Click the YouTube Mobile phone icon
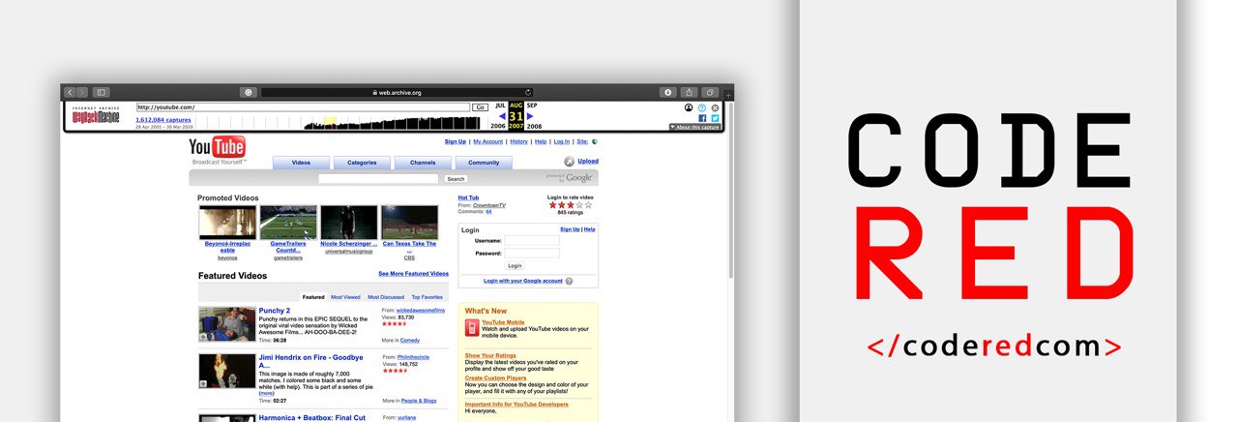The image size is (1238, 422). (472, 327)
